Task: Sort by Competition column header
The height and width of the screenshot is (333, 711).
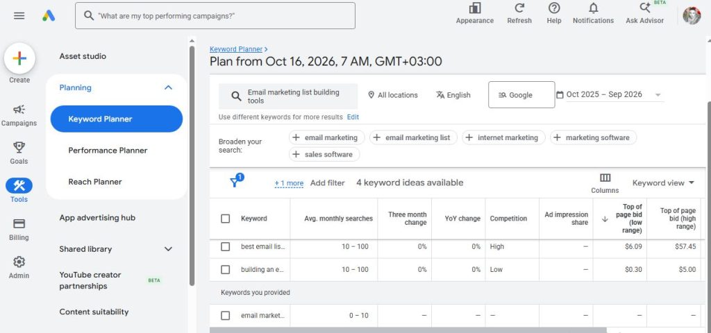Action: coord(508,219)
